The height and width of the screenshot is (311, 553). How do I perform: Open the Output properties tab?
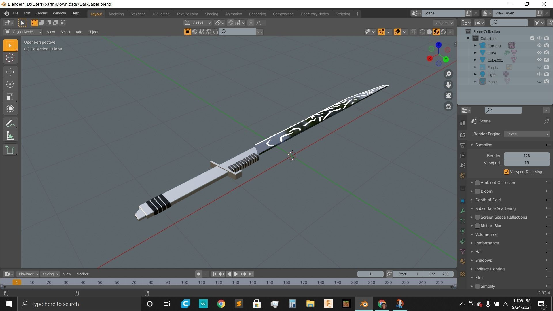(463, 145)
